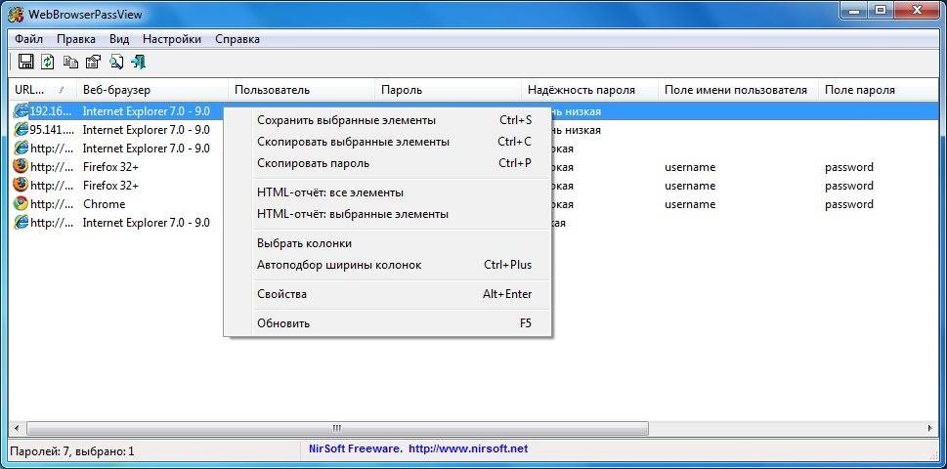Open the Справка menu
The image size is (947, 469).
237,39
